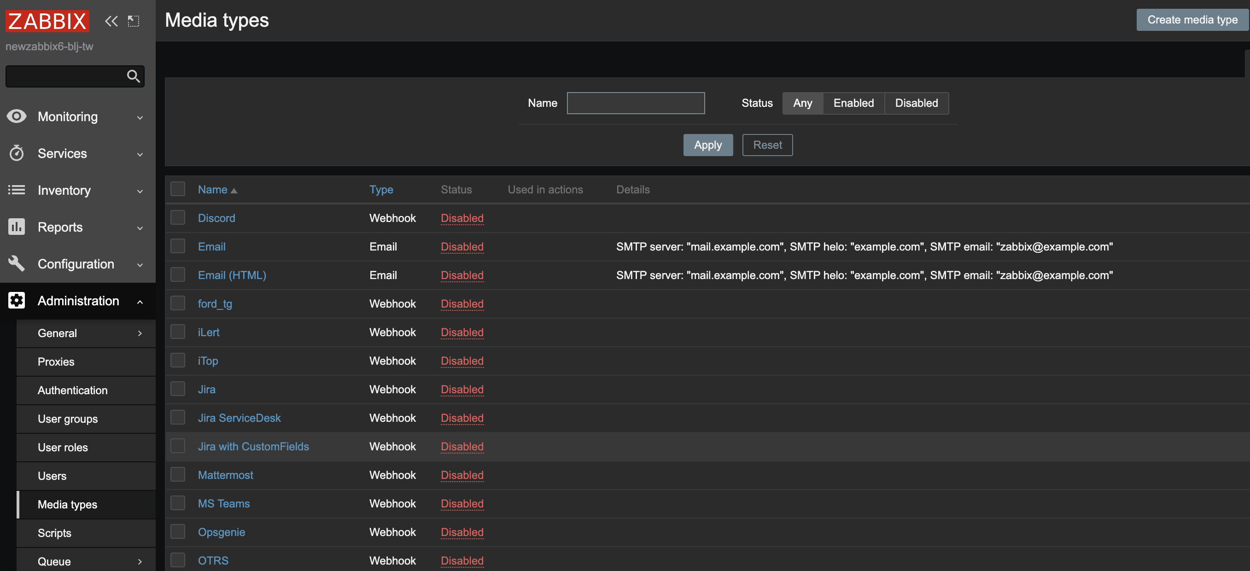The width and height of the screenshot is (1250, 571).
Task: Click the Apply filter button
Action: 708,144
